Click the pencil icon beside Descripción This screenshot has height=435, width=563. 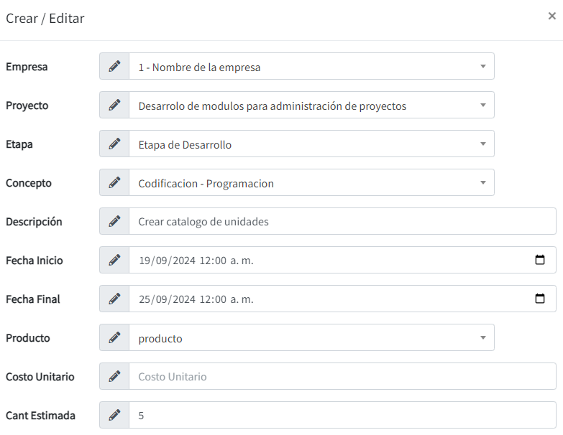pos(114,222)
